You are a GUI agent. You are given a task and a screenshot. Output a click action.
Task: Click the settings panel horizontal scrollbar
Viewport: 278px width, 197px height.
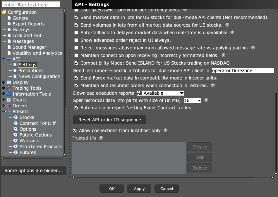click(x=165, y=177)
